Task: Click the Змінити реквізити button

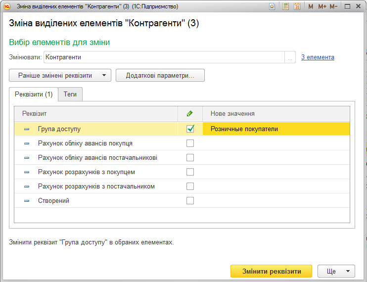Action: pos(271,271)
